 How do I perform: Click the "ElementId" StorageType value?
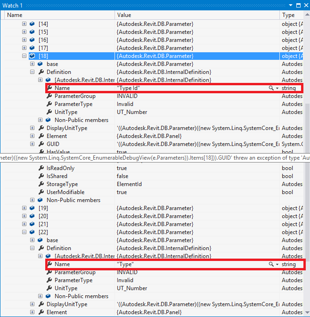coord(129,184)
